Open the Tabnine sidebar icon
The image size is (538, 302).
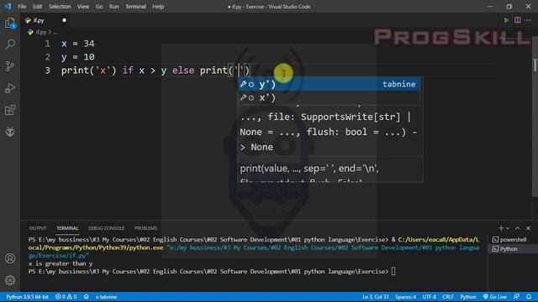(x=10, y=132)
